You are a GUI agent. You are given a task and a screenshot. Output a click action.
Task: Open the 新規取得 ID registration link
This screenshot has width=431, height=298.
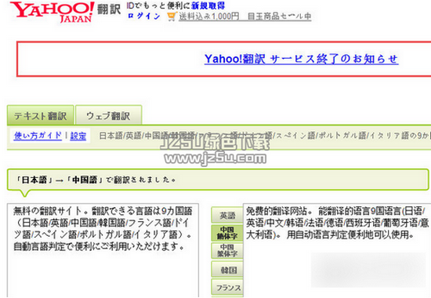point(208,5)
